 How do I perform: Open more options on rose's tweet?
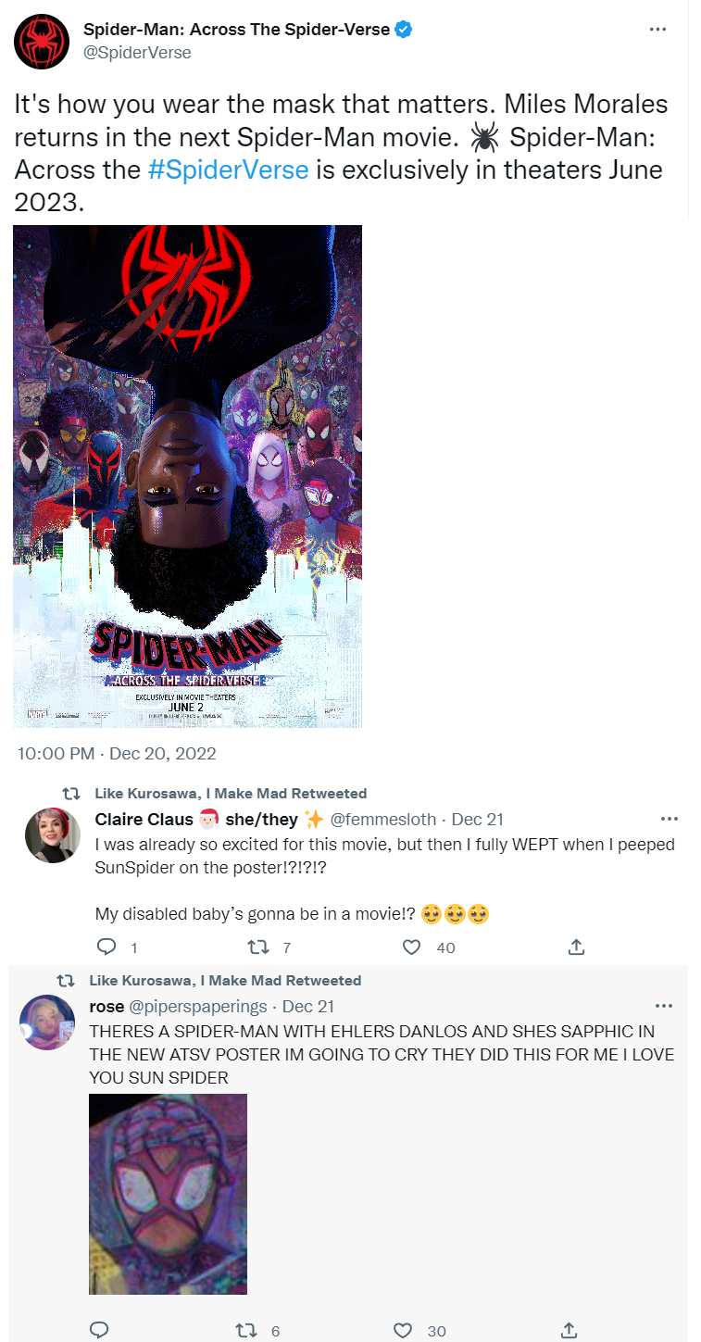[664, 1006]
